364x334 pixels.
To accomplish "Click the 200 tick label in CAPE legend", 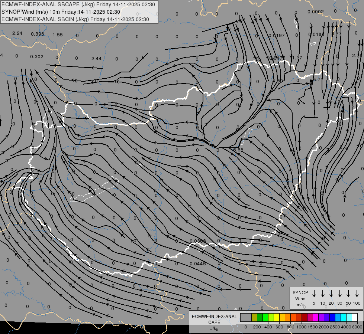I will 257,327.
